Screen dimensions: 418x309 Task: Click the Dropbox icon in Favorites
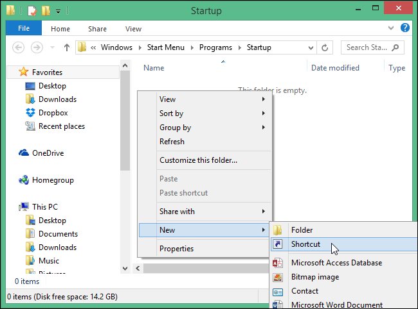[30, 113]
